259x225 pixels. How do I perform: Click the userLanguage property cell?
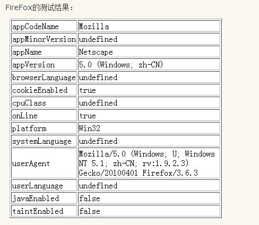pyautogui.click(x=44, y=186)
